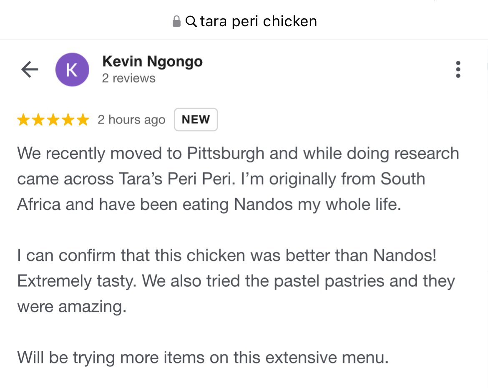The width and height of the screenshot is (488, 388).
Task: Click the paragraph beginning "I can confirm"
Action: pyautogui.click(x=236, y=281)
